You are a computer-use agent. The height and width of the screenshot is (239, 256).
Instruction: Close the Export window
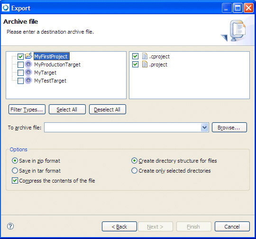pos(248,8)
